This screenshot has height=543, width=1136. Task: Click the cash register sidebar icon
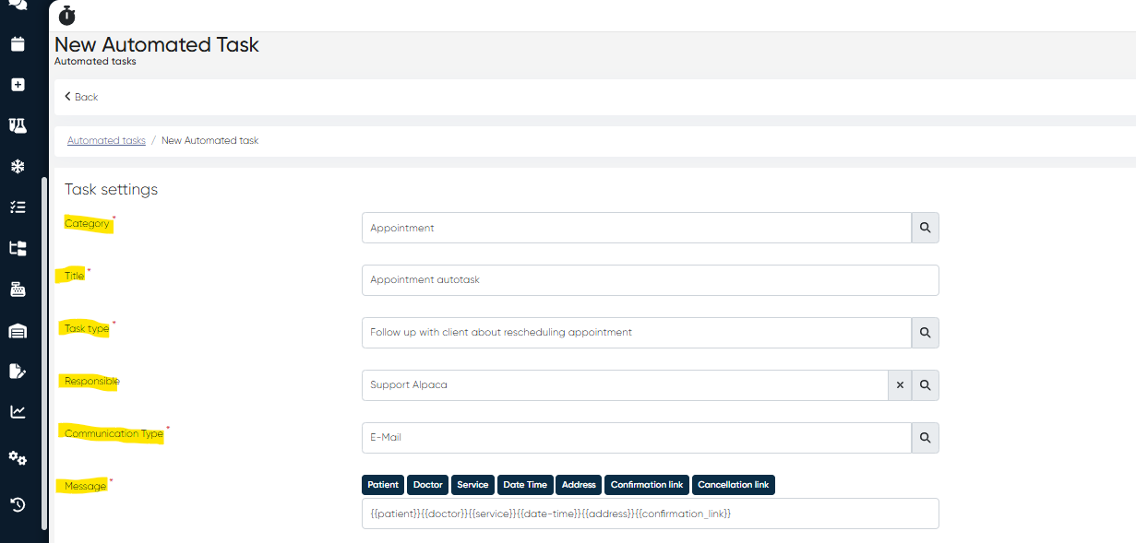point(18,289)
